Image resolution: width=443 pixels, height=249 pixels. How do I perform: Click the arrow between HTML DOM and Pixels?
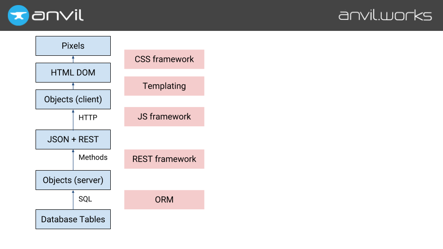click(x=73, y=59)
